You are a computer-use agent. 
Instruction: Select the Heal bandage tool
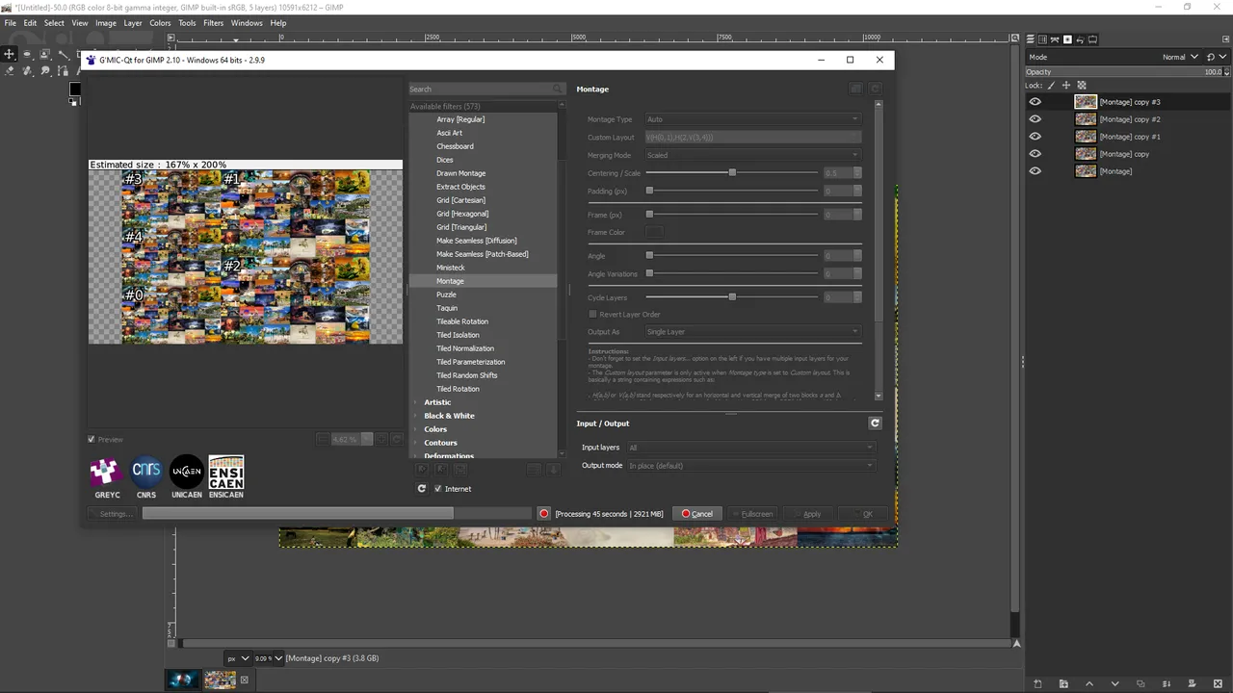point(27,71)
